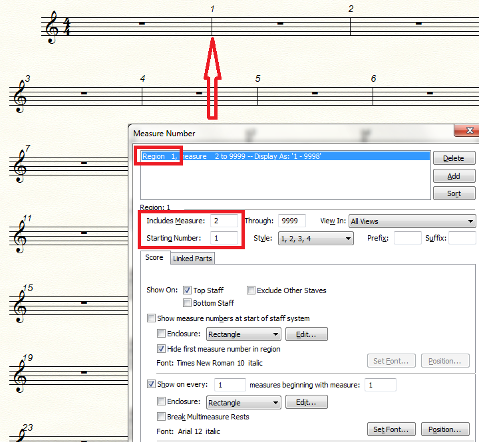This screenshot has height=442, width=479.
Task: Expand the Style numbering dropdown
Action: (315, 239)
